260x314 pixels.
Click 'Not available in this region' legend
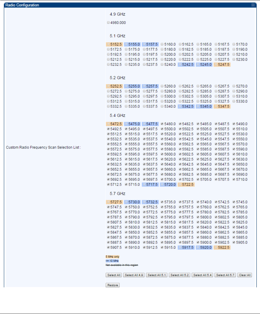click(122, 265)
